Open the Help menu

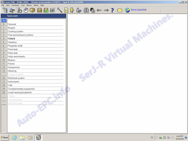[x=42, y=5]
